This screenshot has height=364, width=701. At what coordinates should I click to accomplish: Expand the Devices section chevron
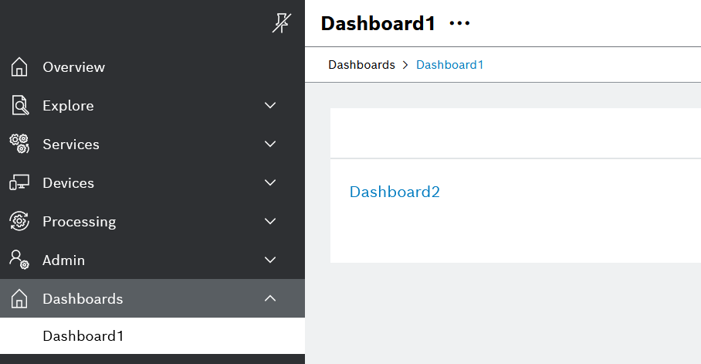click(270, 183)
